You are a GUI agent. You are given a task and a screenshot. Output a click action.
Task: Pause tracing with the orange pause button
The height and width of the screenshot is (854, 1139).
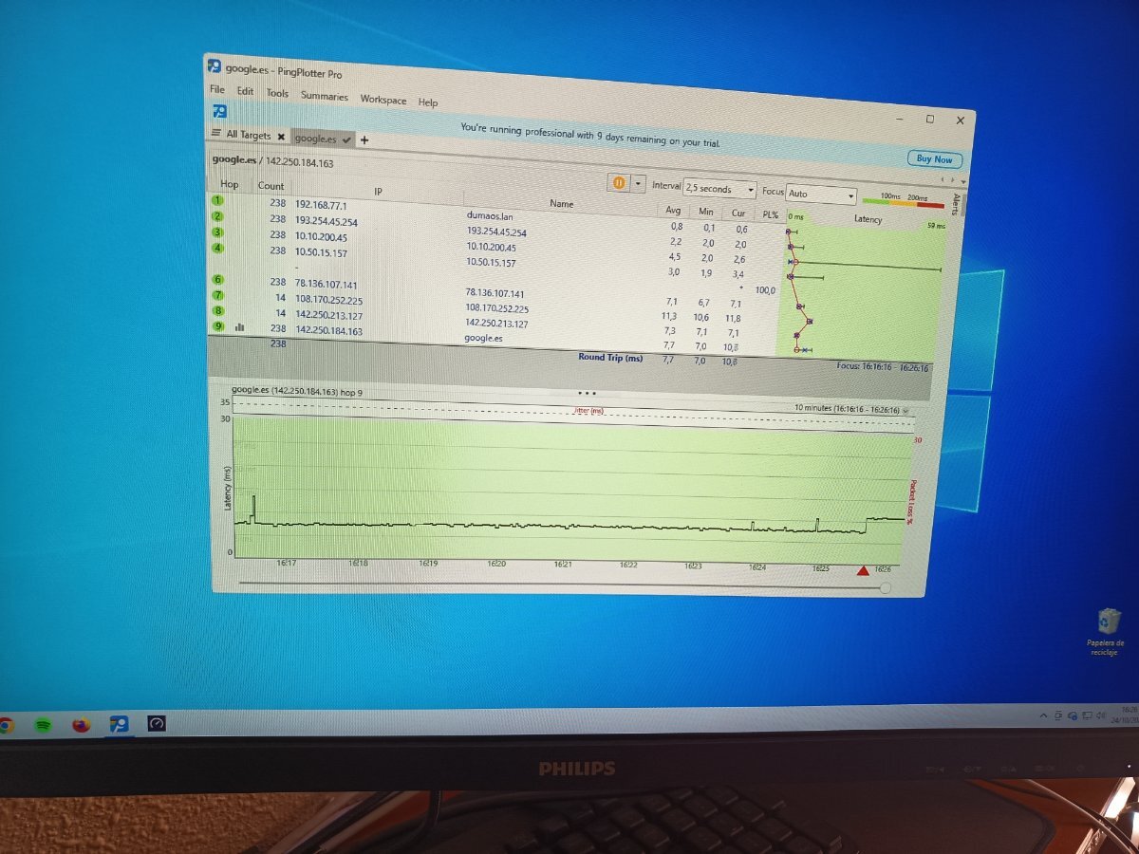tap(618, 183)
